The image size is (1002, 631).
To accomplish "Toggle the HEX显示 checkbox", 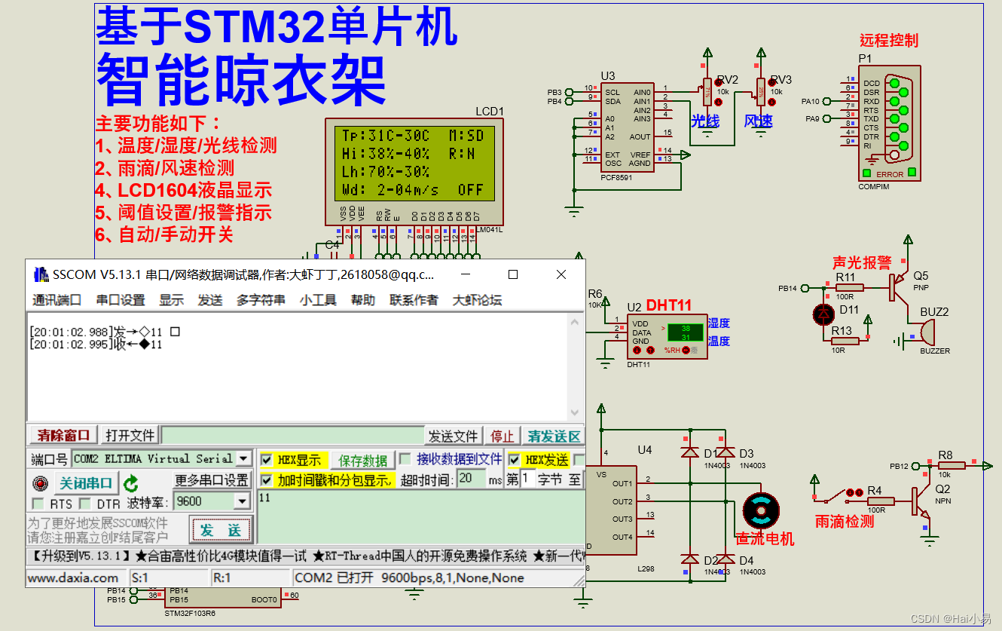I will coord(266,460).
